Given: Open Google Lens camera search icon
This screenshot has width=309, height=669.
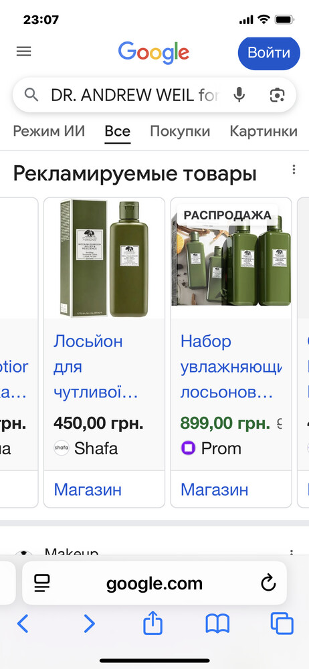Looking at the screenshot, I should 278,95.
